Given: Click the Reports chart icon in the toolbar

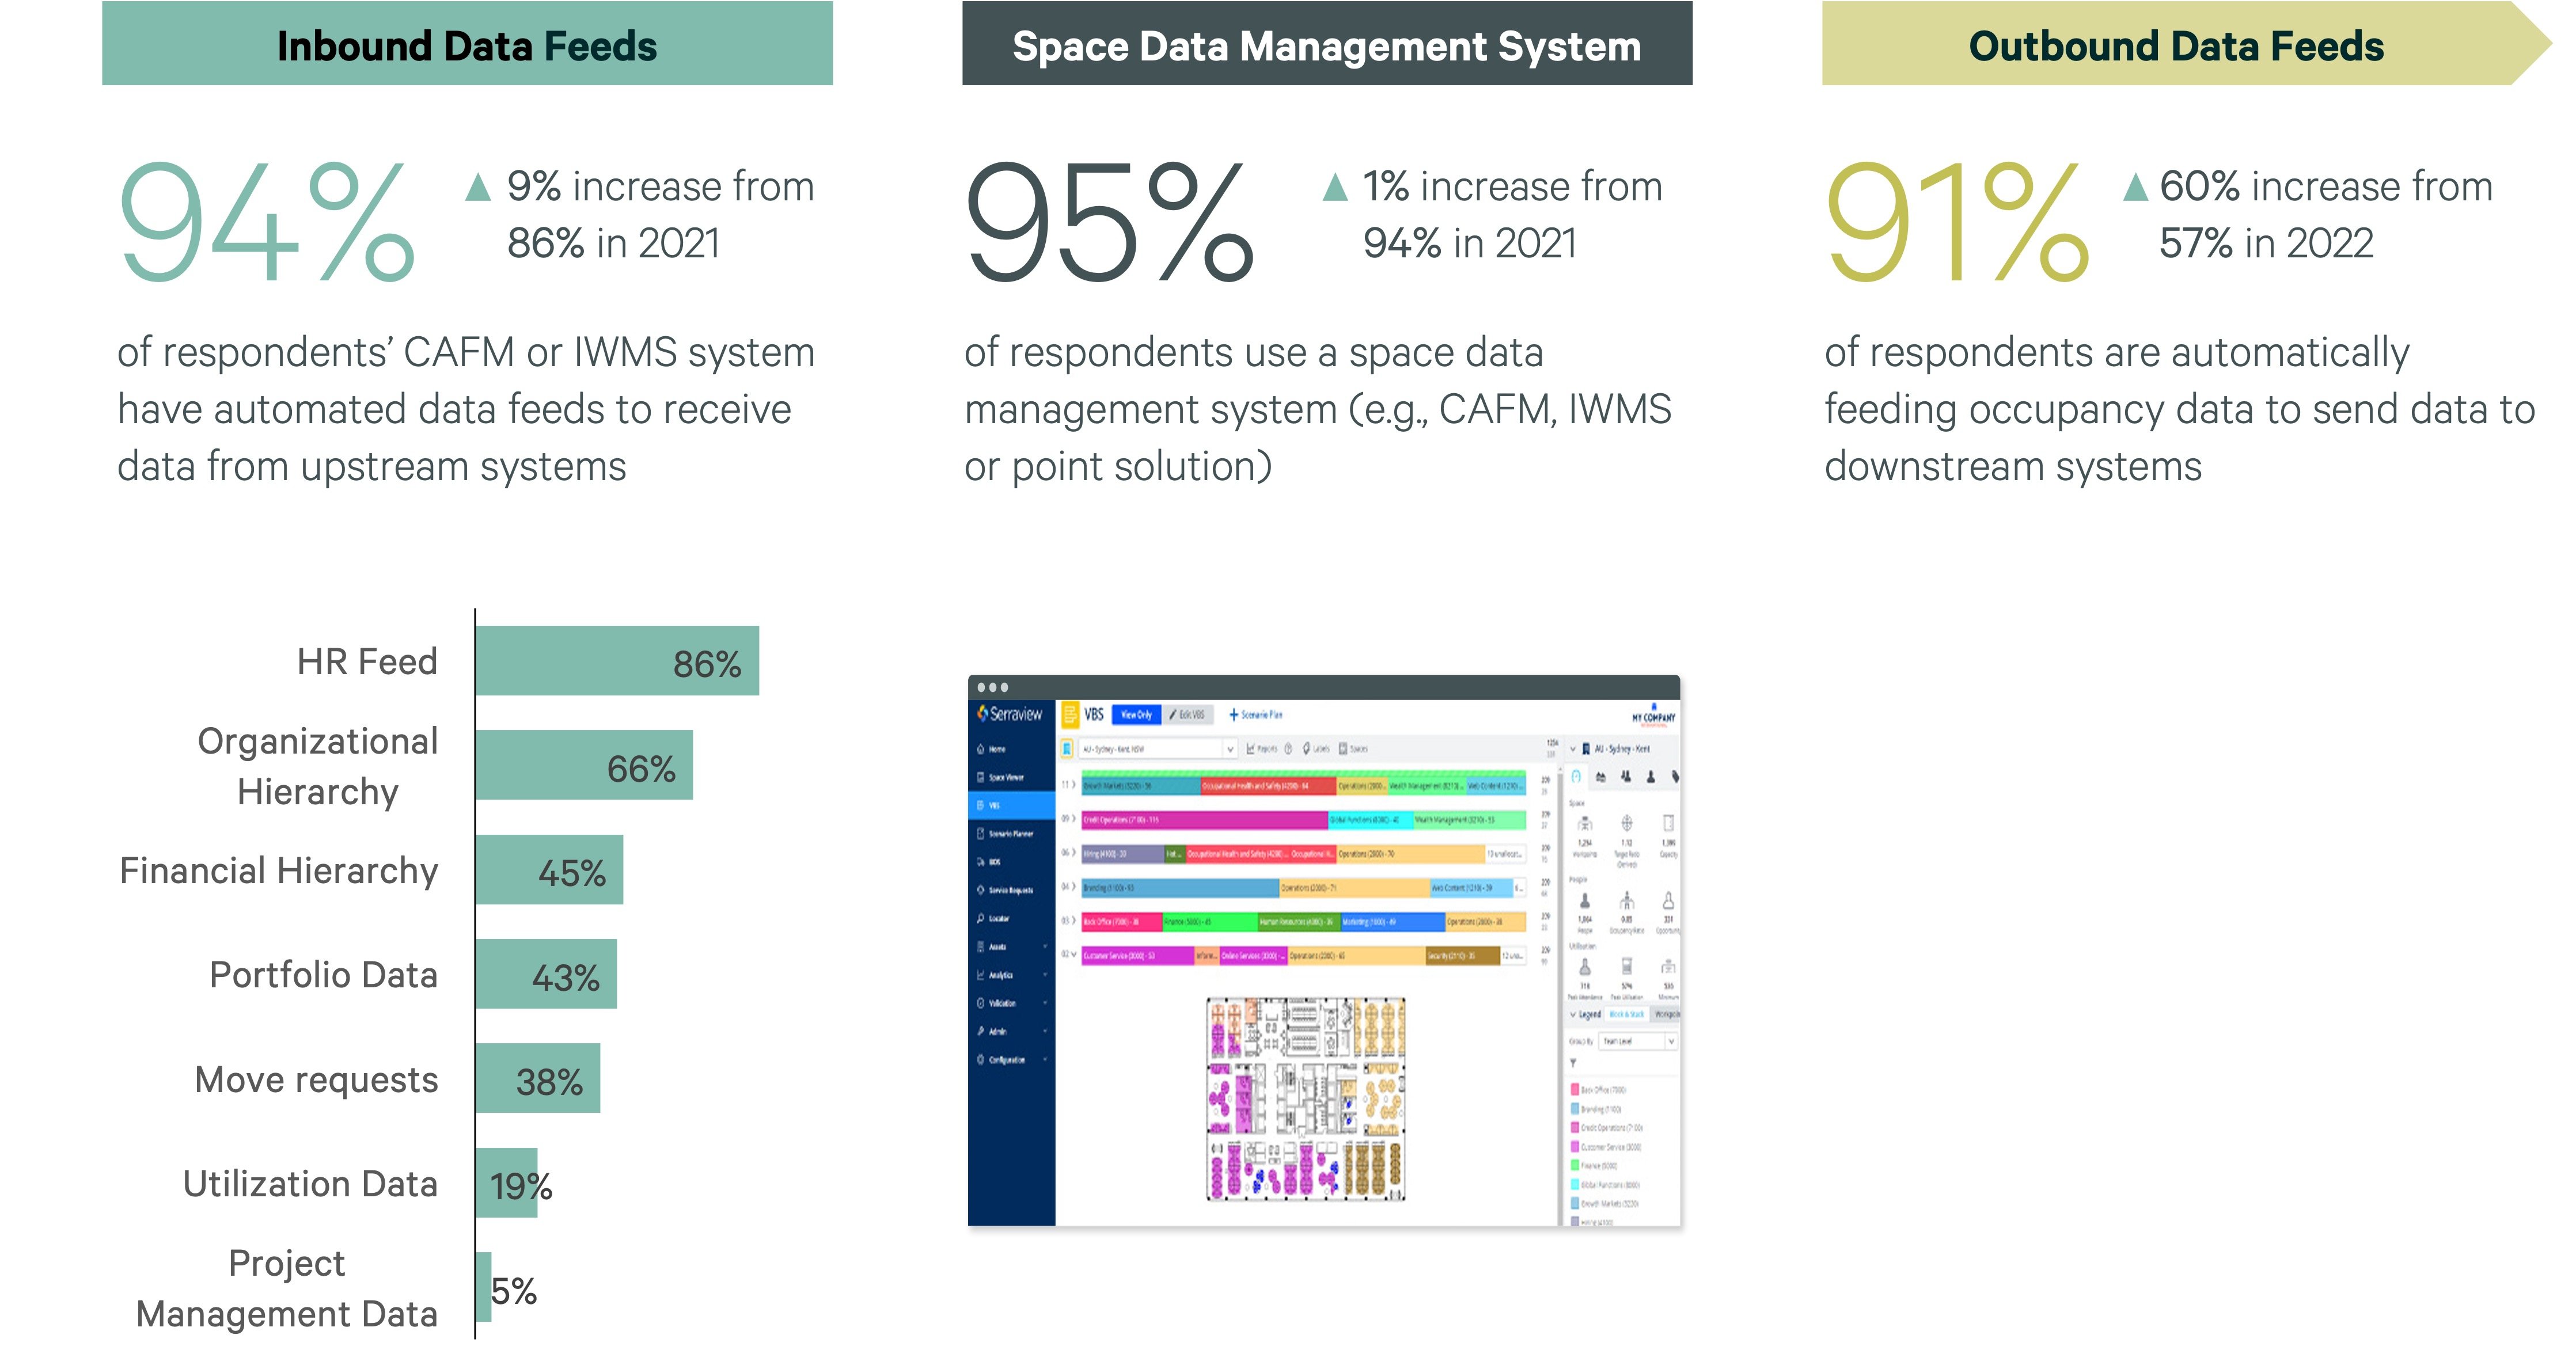Looking at the screenshot, I should coord(1250,749).
